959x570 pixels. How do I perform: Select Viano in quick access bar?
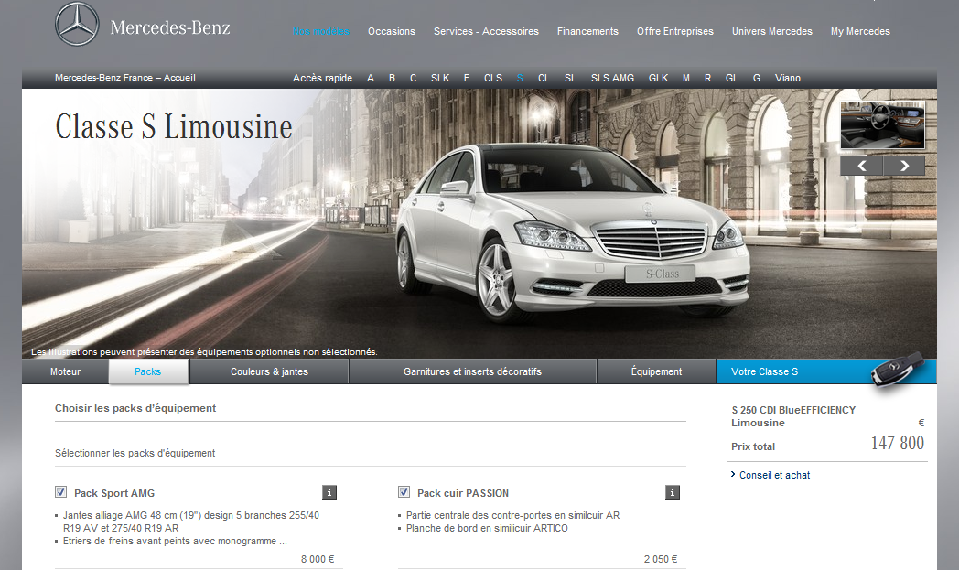[788, 79]
